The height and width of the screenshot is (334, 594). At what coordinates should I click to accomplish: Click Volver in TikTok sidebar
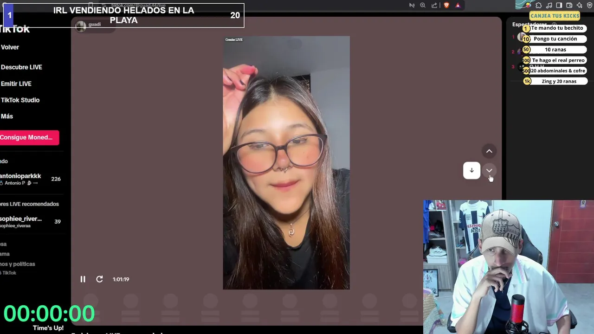(10, 47)
